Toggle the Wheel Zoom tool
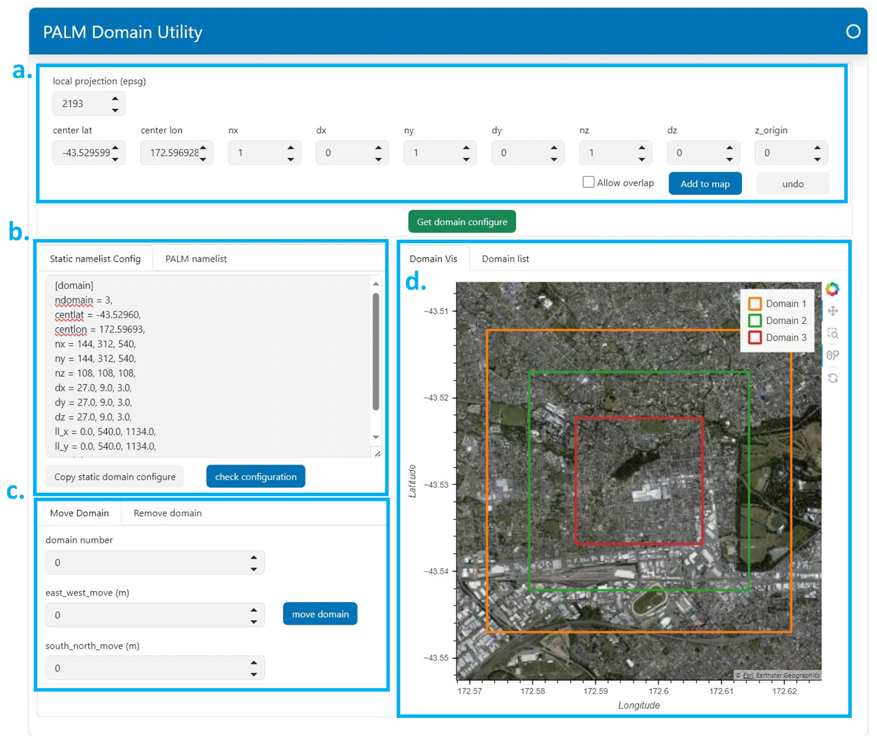This screenshot has width=877, height=743. [x=832, y=355]
